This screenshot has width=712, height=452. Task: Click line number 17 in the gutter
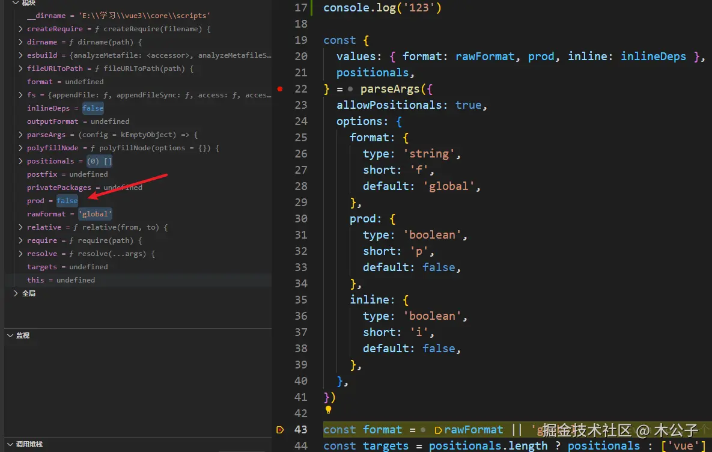300,8
